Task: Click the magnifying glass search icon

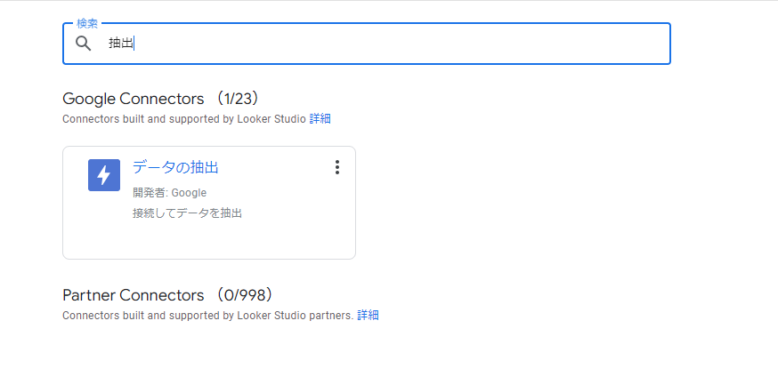Action: pos(84,44)
